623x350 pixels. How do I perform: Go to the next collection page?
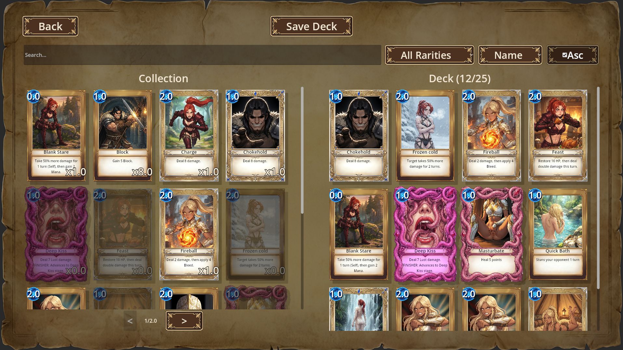(x=184, y=321)
